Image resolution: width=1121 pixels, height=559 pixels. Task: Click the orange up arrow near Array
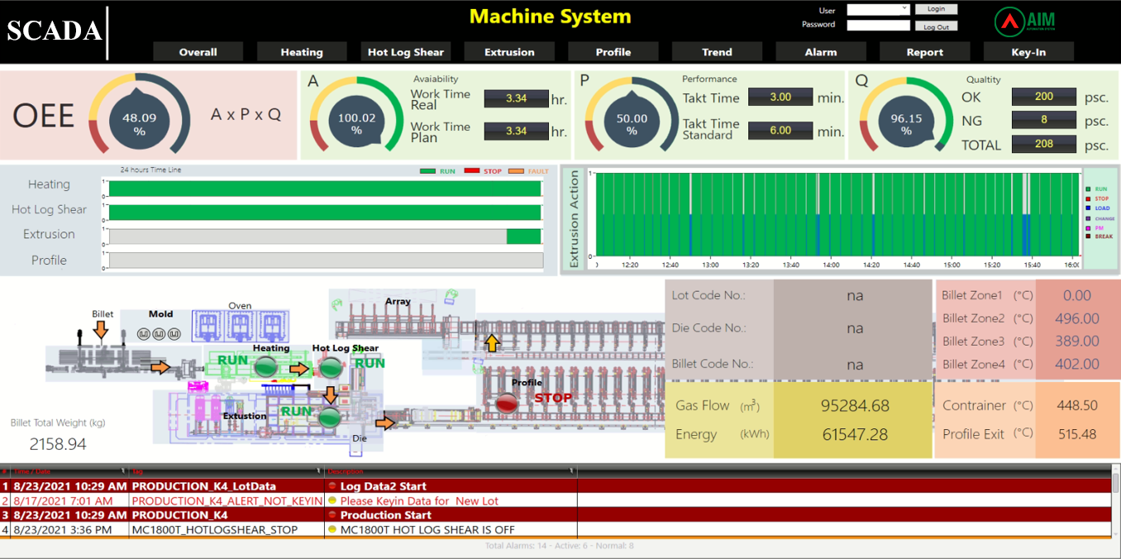492,342
